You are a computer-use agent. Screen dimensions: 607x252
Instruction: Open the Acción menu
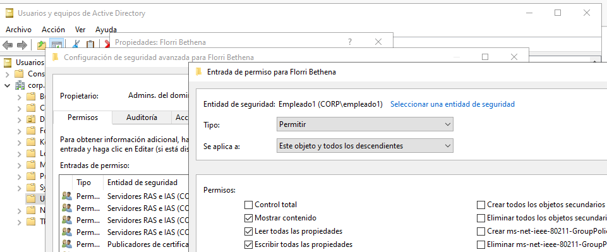click(x=54, y=30)
